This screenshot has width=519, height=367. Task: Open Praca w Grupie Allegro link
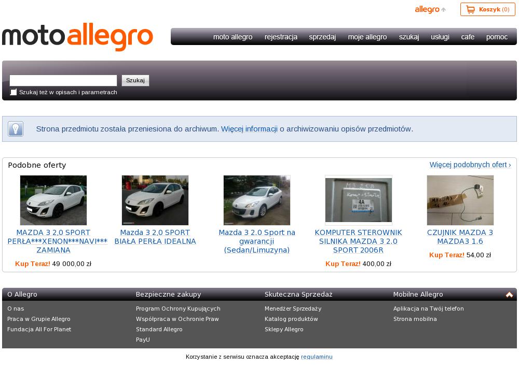tap(39, 319)
